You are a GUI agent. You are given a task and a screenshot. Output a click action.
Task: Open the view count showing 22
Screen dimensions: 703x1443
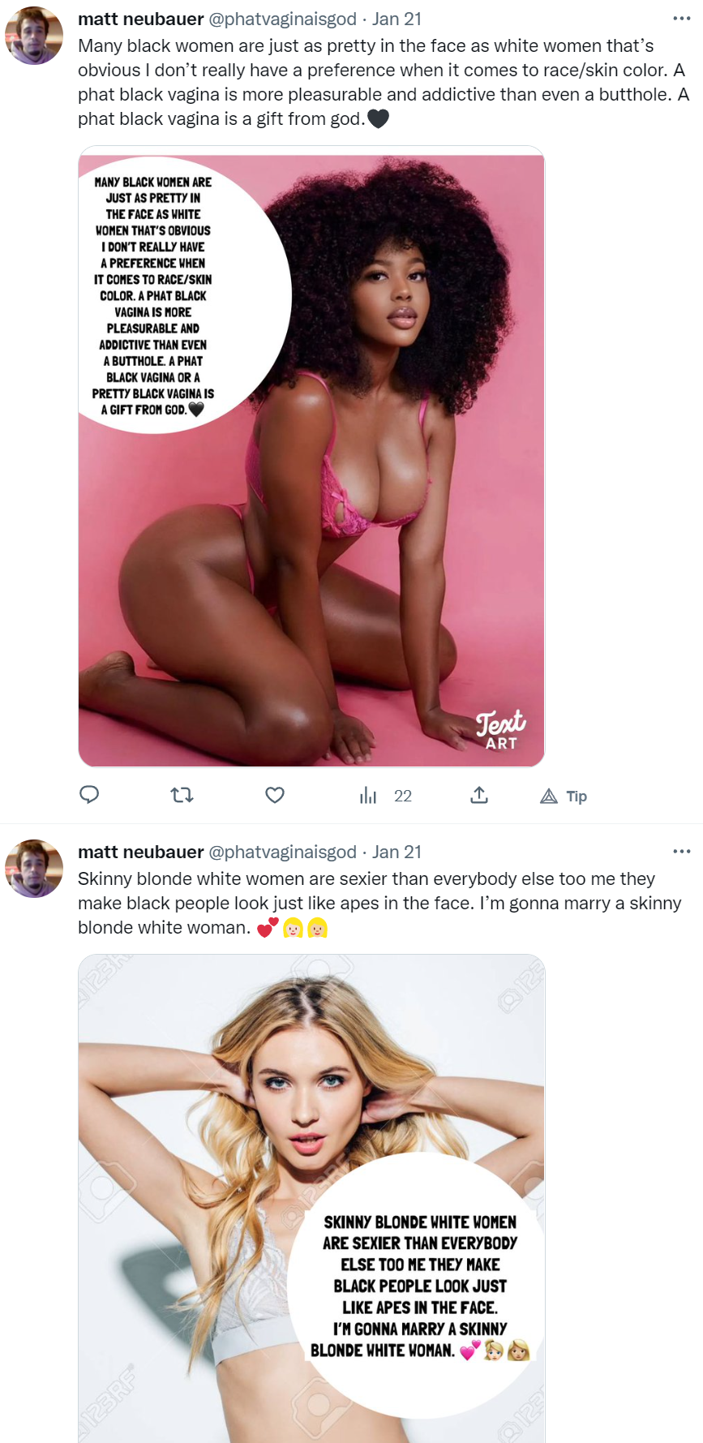[x=403, y=796]
